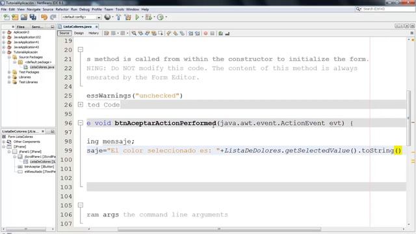Collapse the TutorialAplicación project node
The width and height of the screenshot is (416, 234).
click(x=4, y=52)
